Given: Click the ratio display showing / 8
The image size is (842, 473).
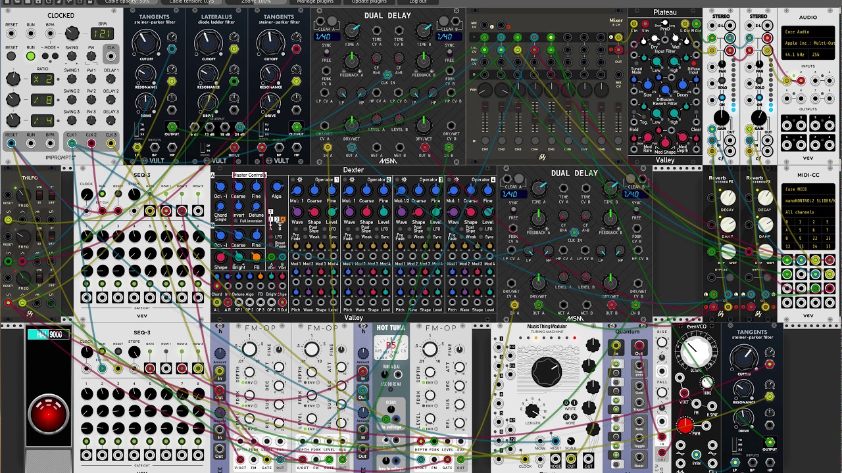Looking at the screenshot, I should pyautogui.click(x=43, y=100).
